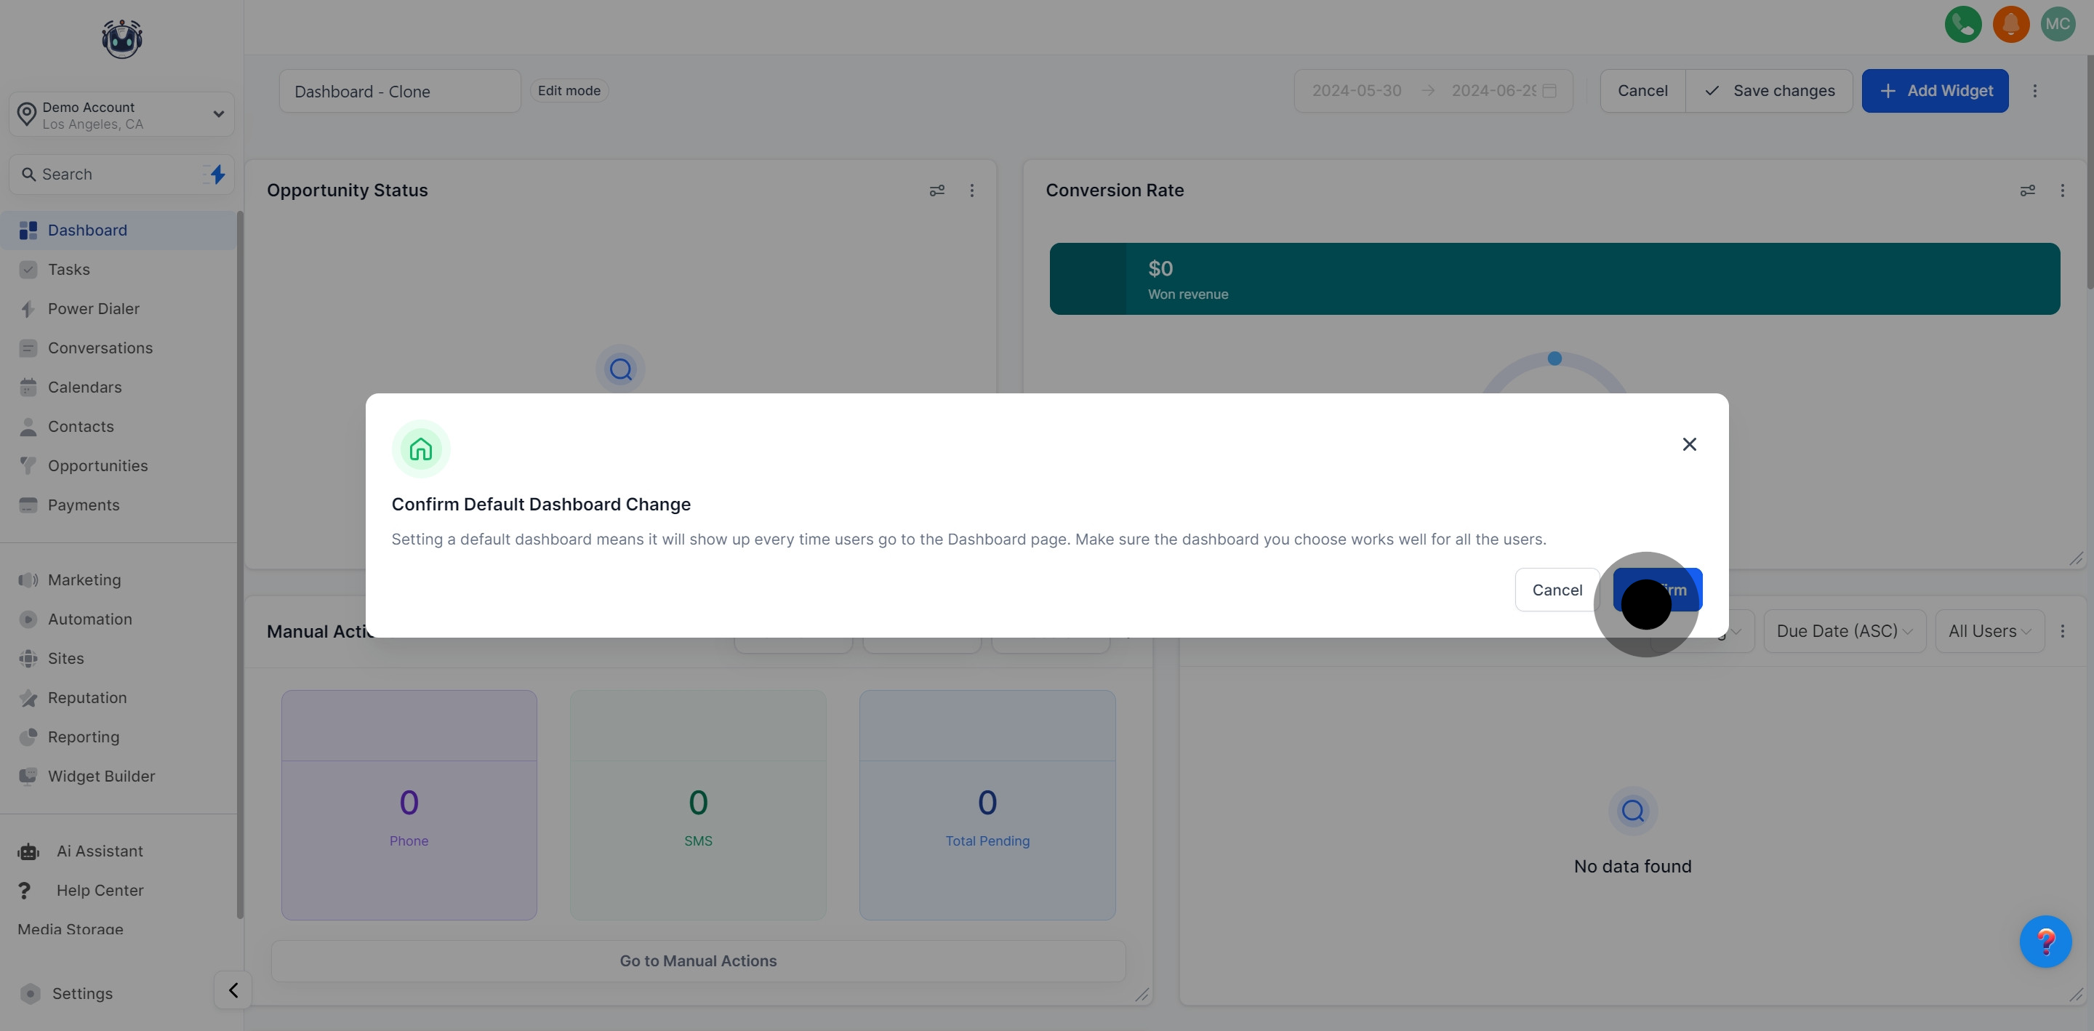Expand the Demo Account location switcher
The width and height of the screenshot is (2094, 1031).
[122, 115]
